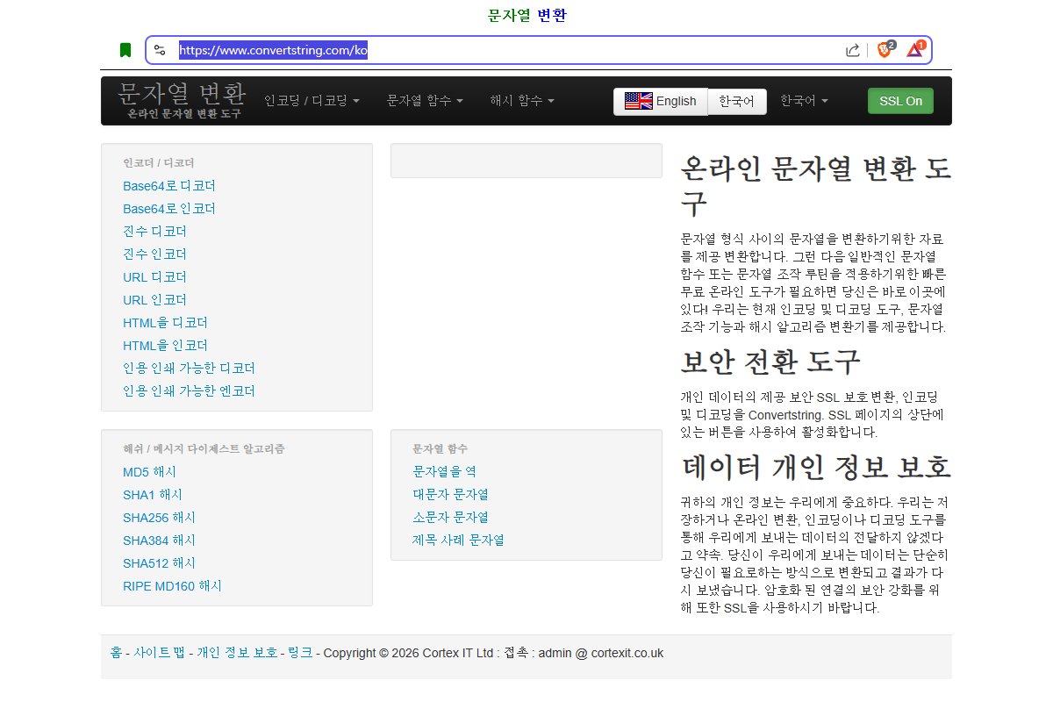Click the 보안 전환 도구 heading
1053x702 pixels.
(770, 362)
